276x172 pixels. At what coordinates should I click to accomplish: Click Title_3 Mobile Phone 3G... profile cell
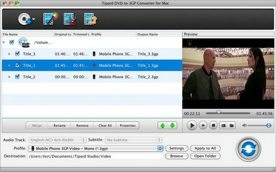coord(116,54)
